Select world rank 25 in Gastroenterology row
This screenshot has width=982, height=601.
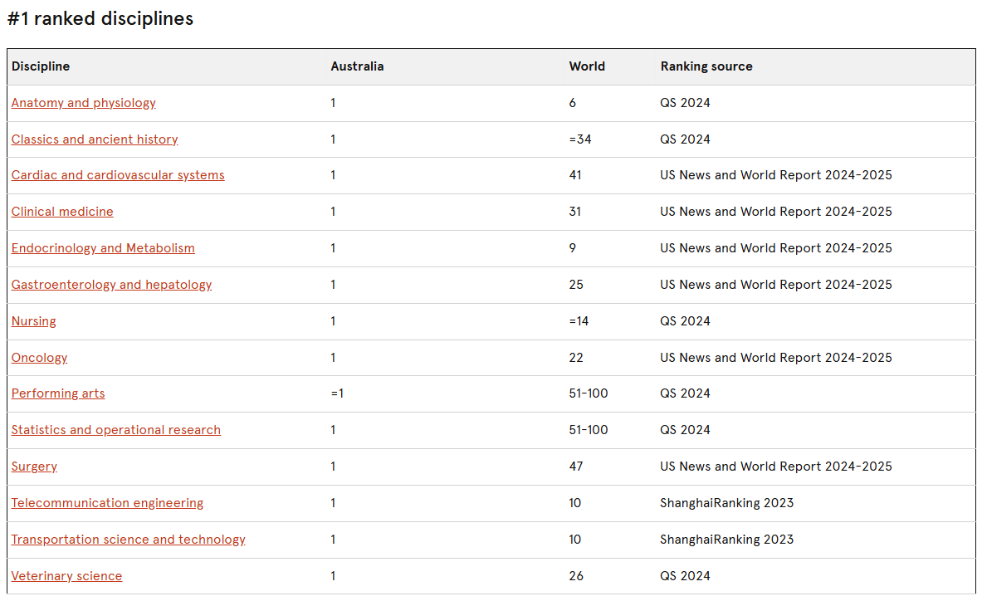[576, 285]
